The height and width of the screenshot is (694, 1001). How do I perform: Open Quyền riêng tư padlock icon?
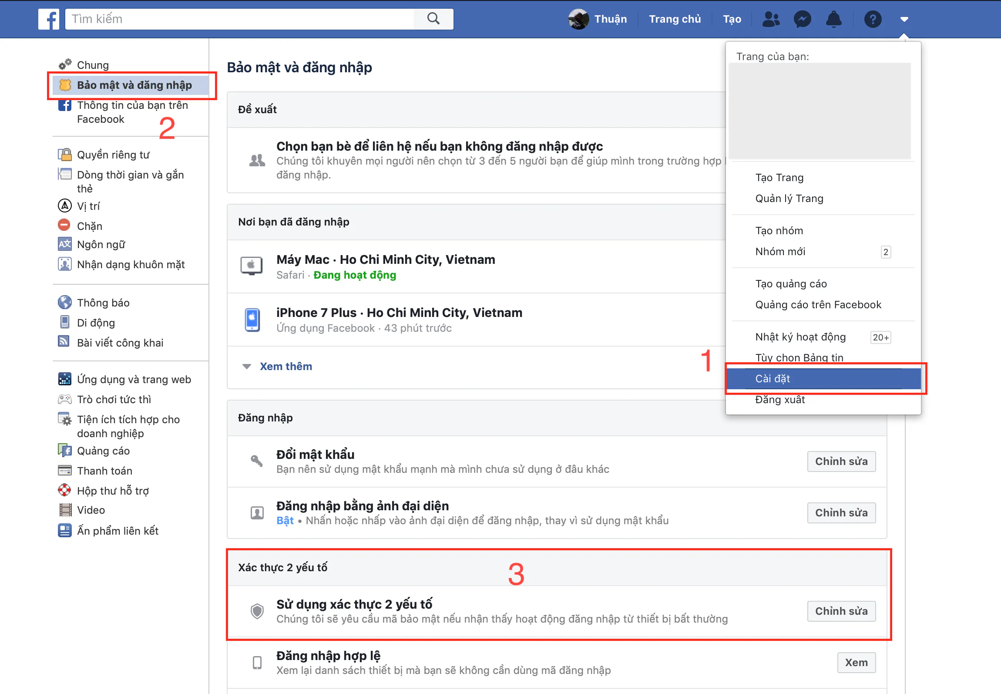(x=65, y=155)
